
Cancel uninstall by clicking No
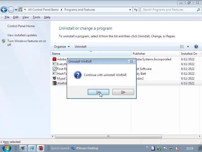123,92
